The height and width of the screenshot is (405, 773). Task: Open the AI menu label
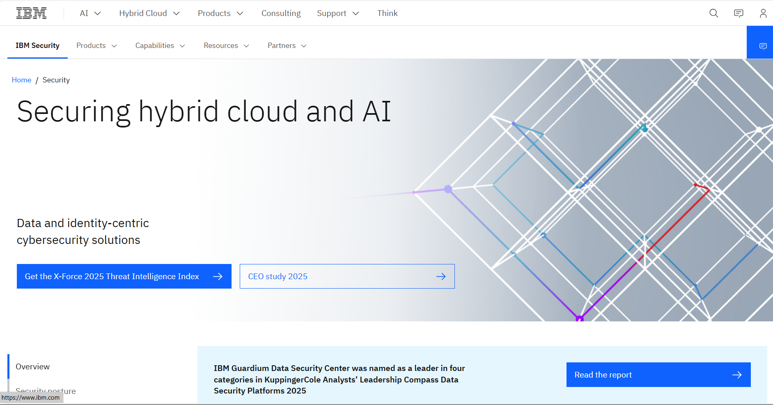point(84,13)
